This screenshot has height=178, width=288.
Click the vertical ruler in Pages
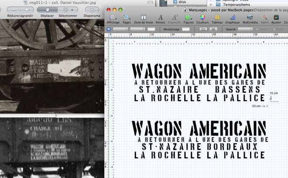click(x=106, y=108)
